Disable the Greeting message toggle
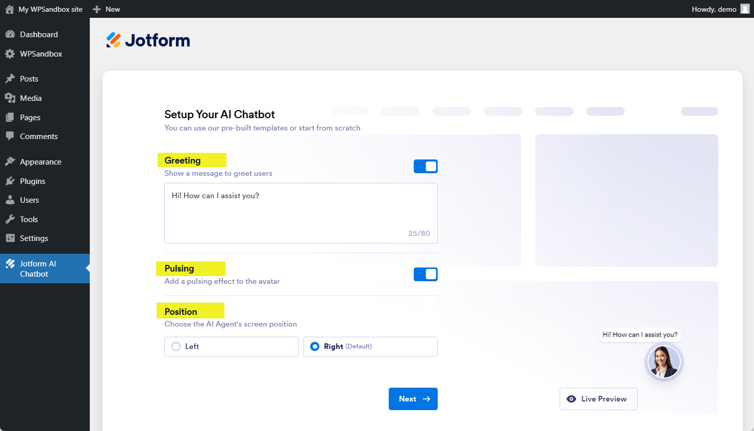Image resolution: width=754 pixels, height=431 pixels. click(425, 166)
